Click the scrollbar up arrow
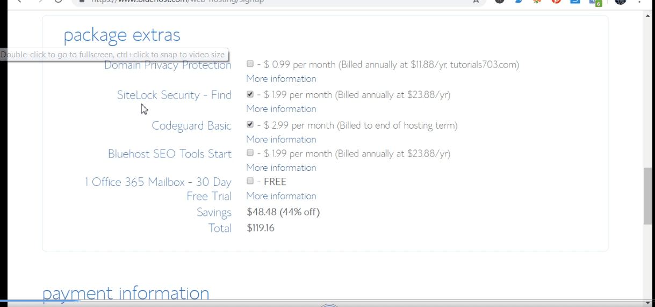The width and height of the screenshot is (655, 307). tap(648, 16)
